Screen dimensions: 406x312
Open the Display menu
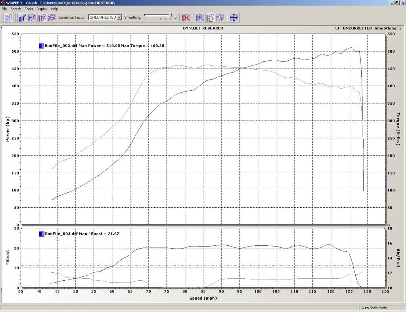41,9
